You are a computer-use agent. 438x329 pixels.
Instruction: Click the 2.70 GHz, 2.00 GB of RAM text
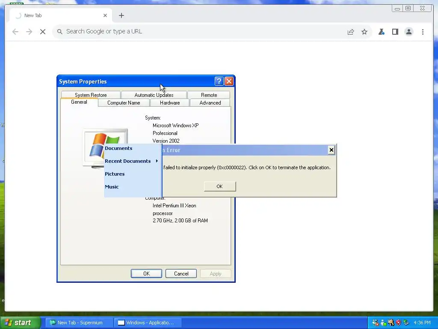click(180, 221)
